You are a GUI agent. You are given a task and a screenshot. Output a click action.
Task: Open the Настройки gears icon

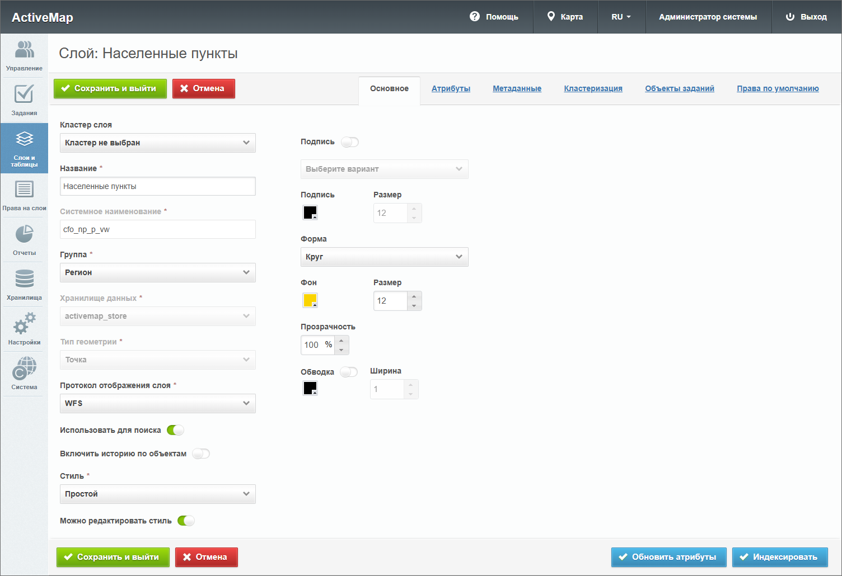pyautogui.click(x=24, y=329)
